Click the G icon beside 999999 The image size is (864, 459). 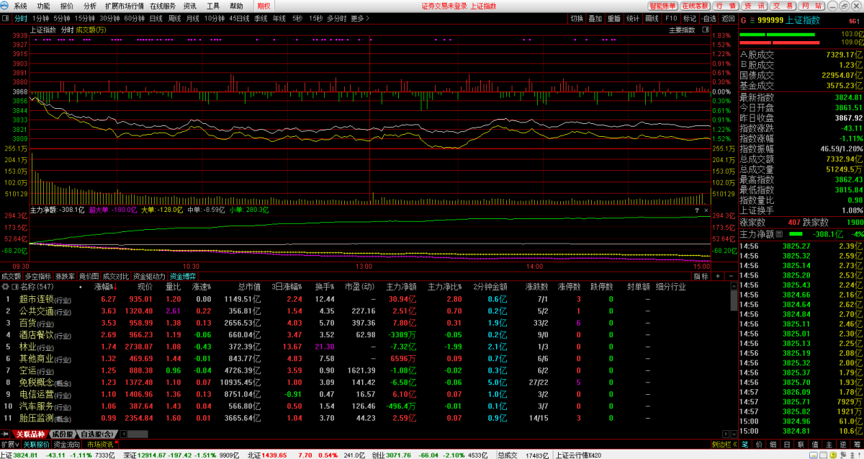[744, 20]
